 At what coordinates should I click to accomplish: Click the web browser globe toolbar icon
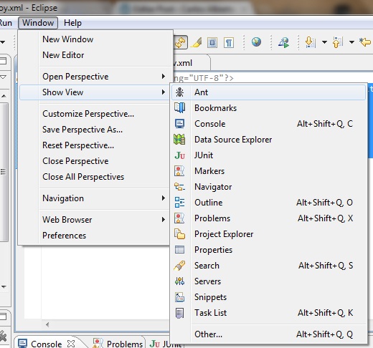(256, 42)
